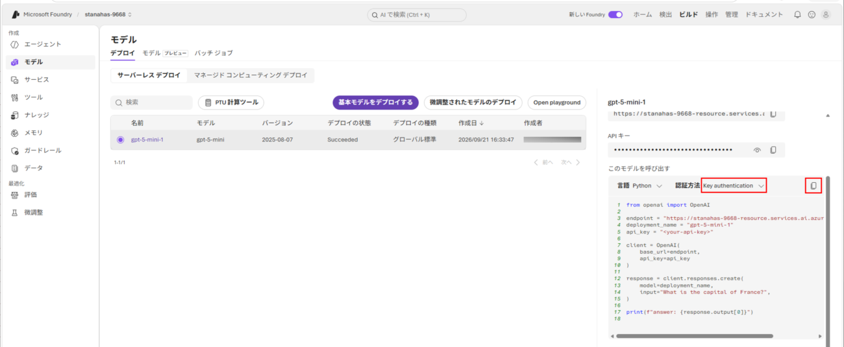The height and width of the screenshot is (347, 844).
Task: Toggle the 新しい Foundry switch
Action: 615,14
